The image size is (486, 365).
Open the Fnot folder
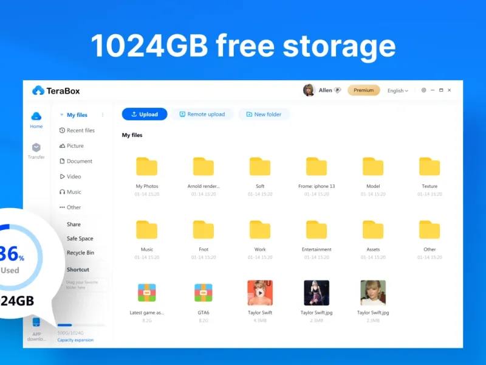tap(204, 230)
